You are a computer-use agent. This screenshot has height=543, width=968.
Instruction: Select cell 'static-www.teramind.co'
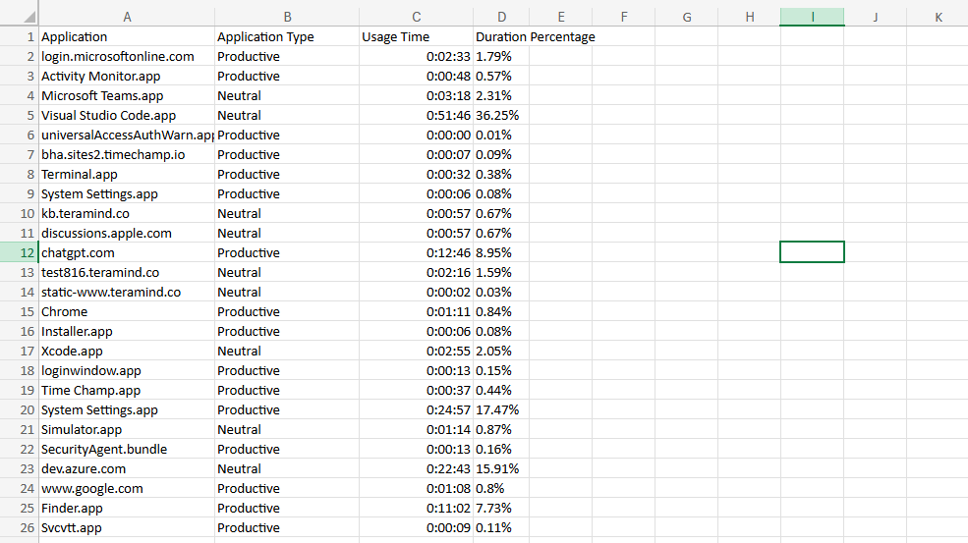[x=127, y=292]
